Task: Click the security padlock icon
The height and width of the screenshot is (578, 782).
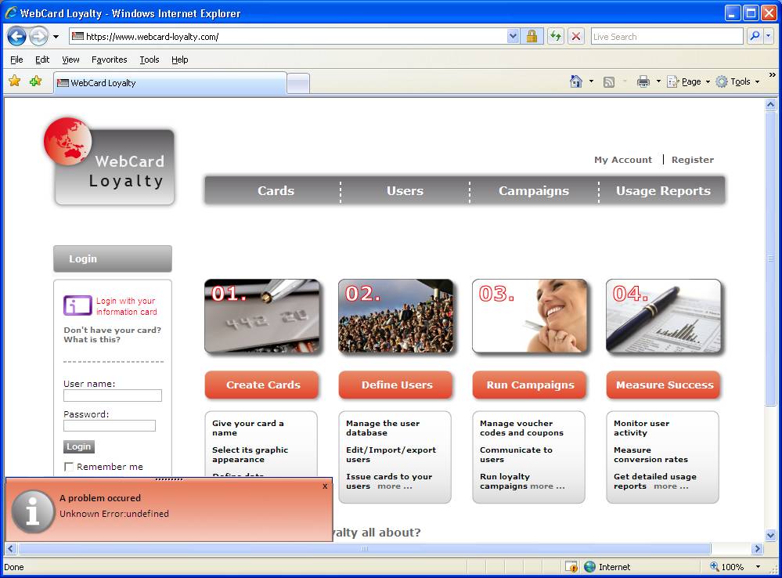Action: [532, 37]
